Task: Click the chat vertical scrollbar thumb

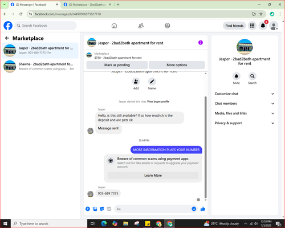Action: [206, 147]
